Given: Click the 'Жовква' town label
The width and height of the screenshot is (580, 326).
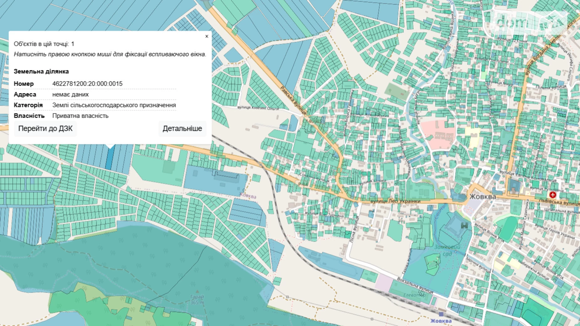Looking at the screenshot, I should 482,197.
